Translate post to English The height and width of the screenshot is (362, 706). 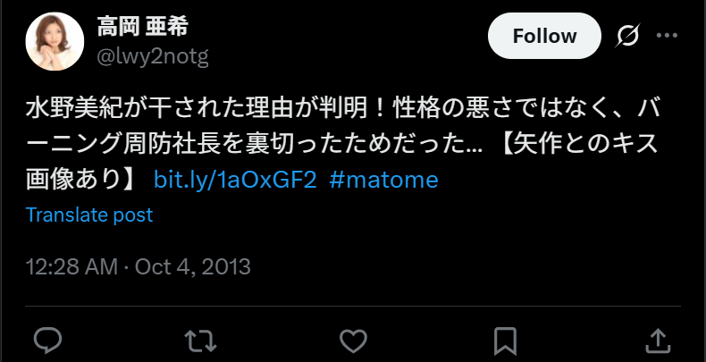89,215
